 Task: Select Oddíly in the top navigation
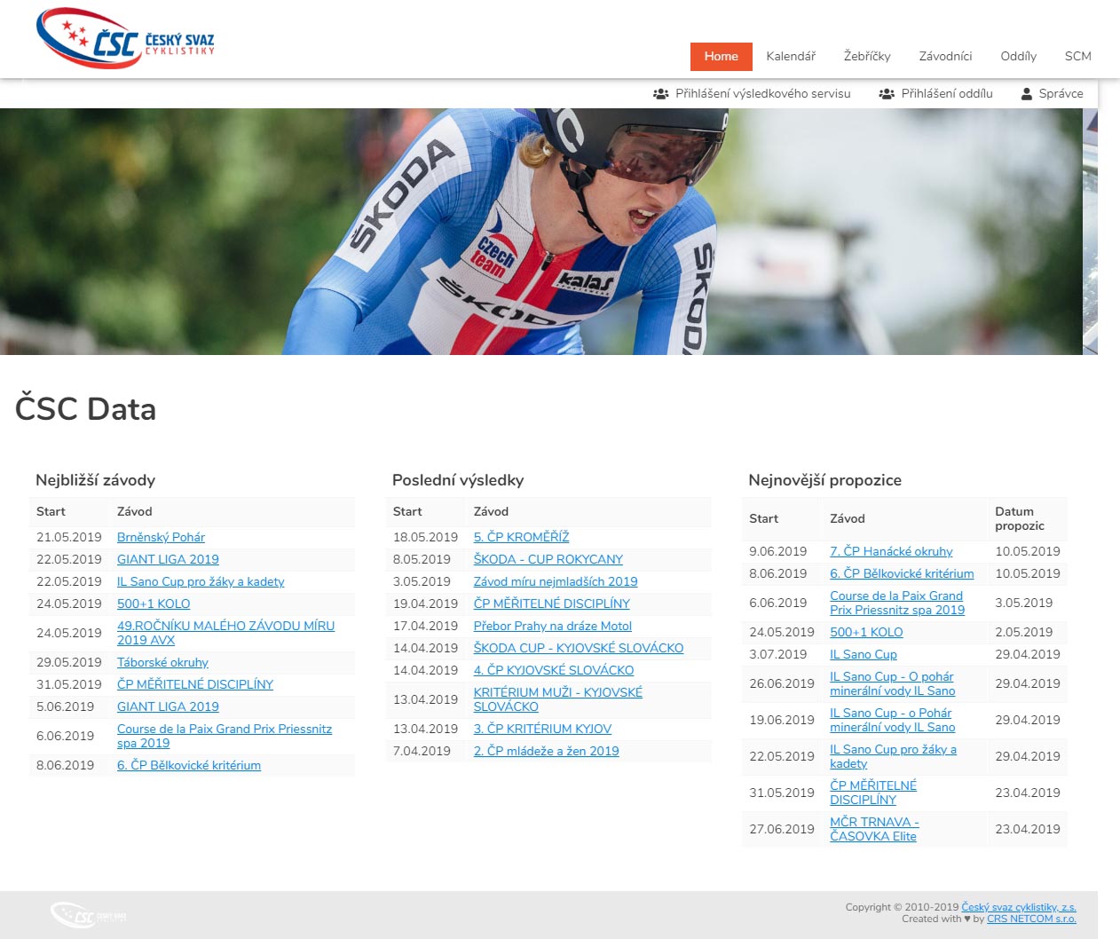click(1018, 56)
